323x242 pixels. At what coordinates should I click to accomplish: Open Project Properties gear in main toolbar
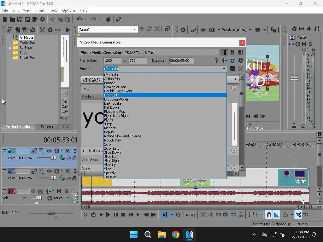(43, 19)
